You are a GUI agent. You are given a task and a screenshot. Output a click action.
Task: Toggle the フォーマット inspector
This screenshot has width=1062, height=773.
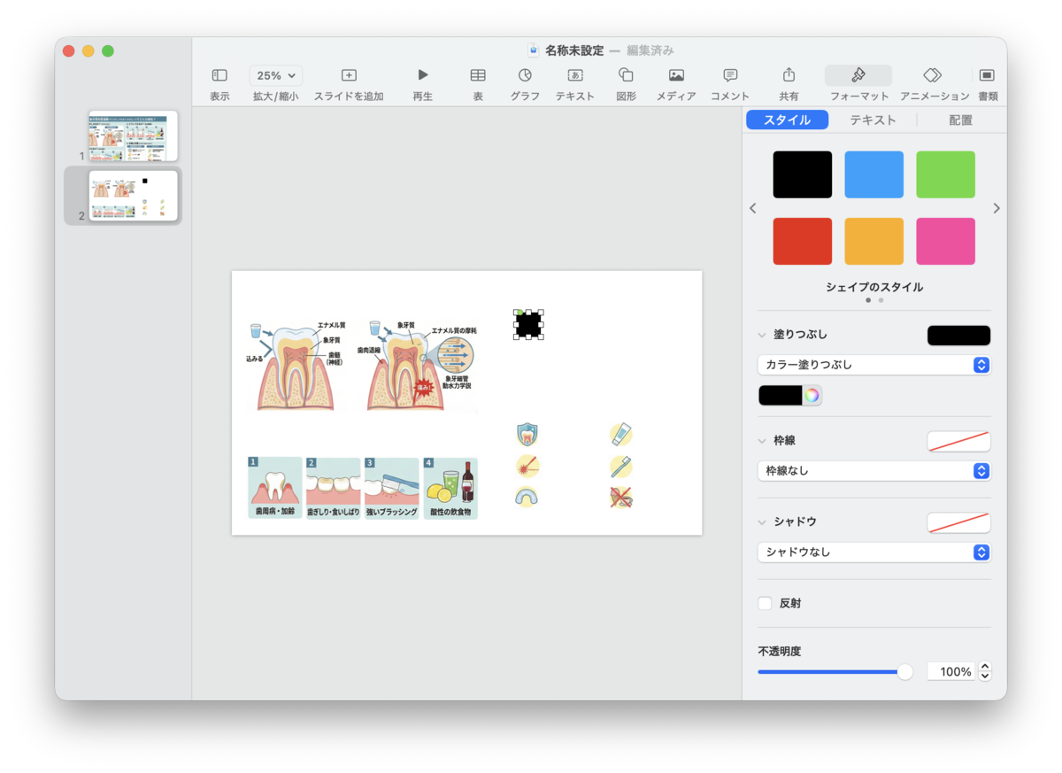click(858, 76)
